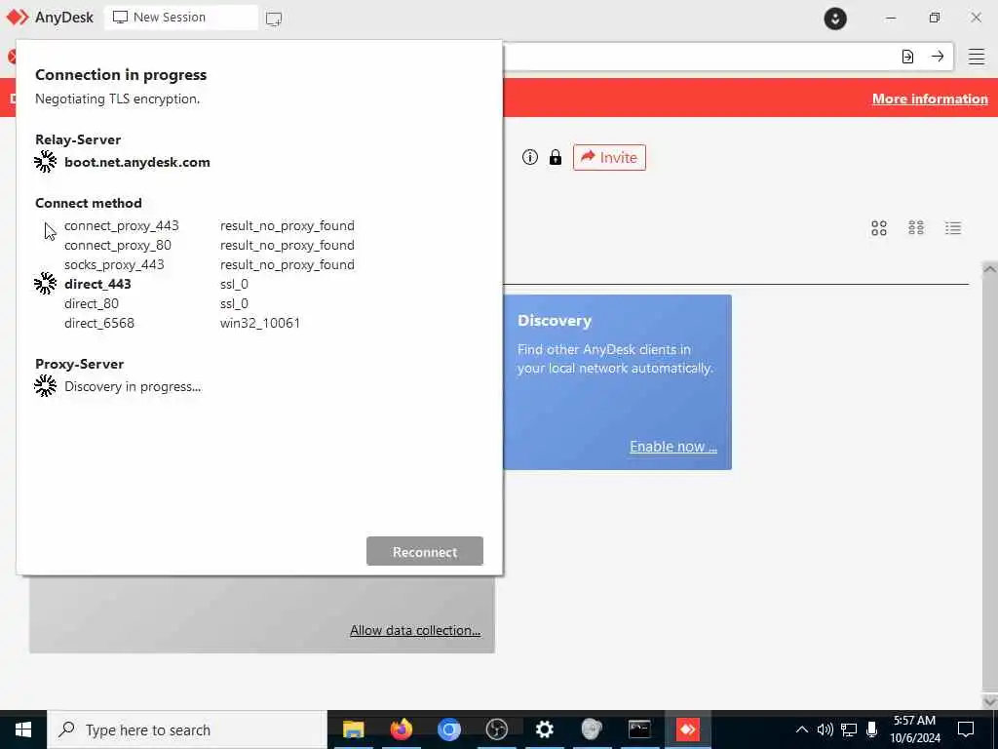This screenshot has width=998, height=749.
Task: Open a new session tab with plus icon
Action: [274, 19]
